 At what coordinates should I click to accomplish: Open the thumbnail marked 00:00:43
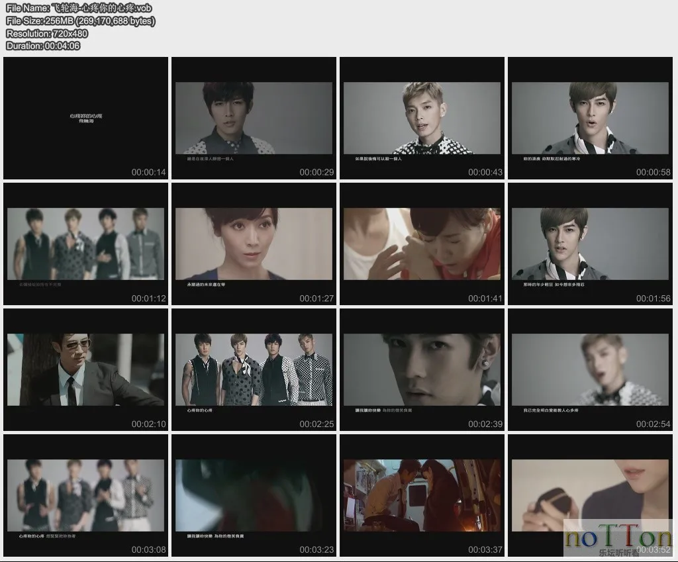(x=422, y=118)
